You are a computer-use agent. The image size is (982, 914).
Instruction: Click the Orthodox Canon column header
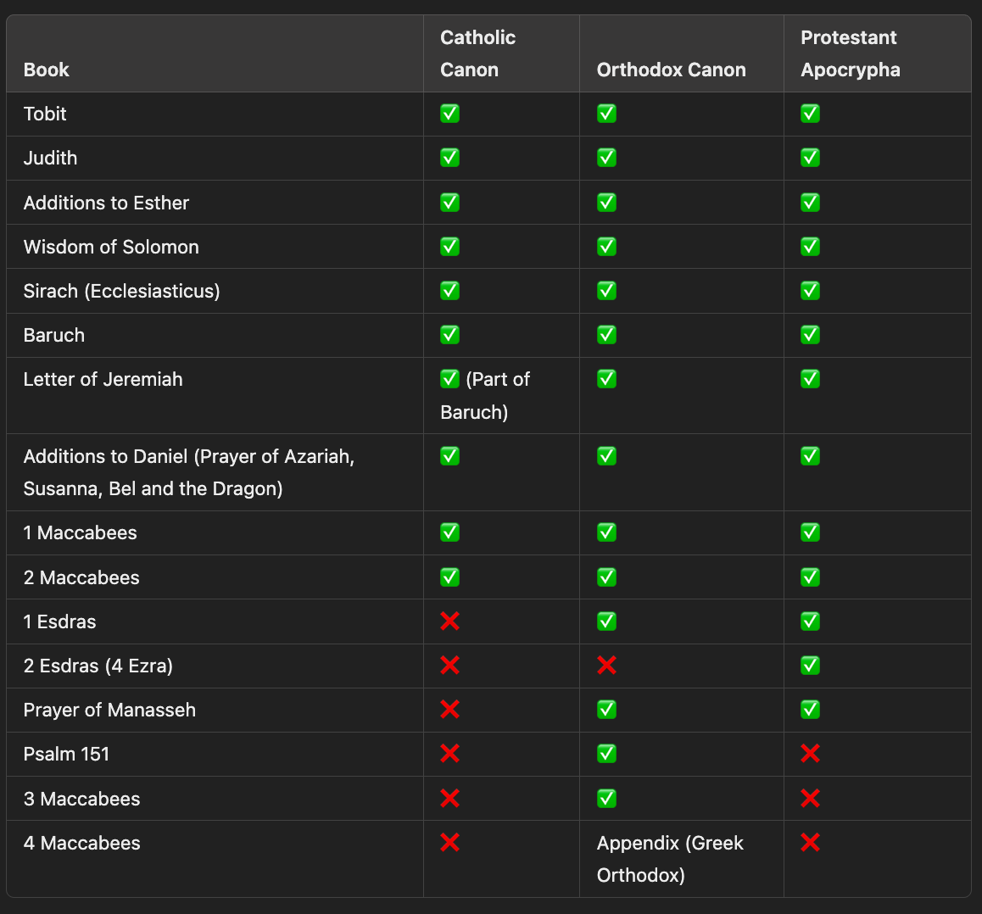coord(672,70)
